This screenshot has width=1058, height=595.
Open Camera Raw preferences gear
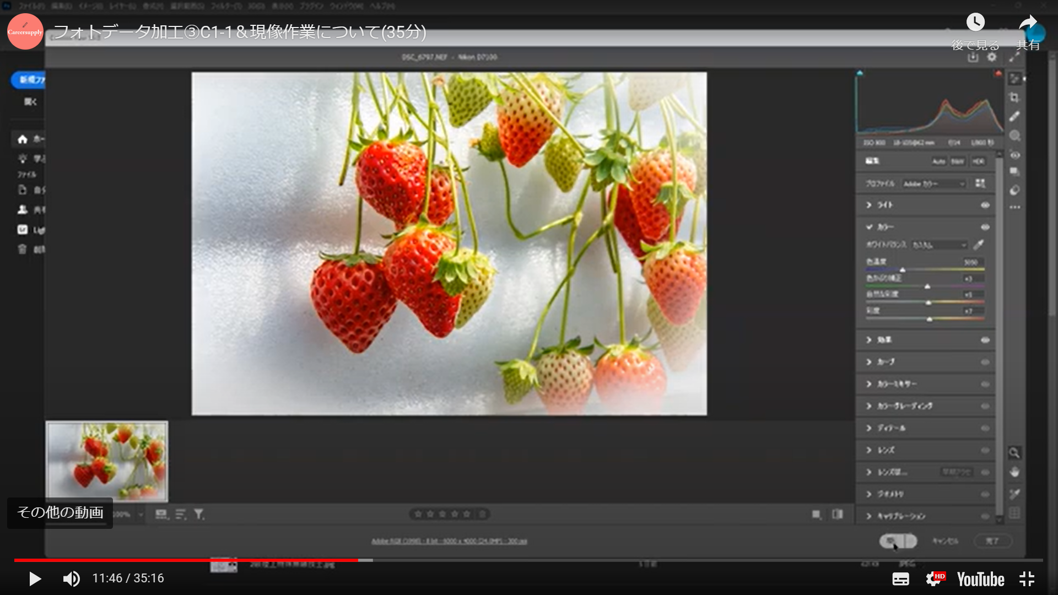[992, 57]
